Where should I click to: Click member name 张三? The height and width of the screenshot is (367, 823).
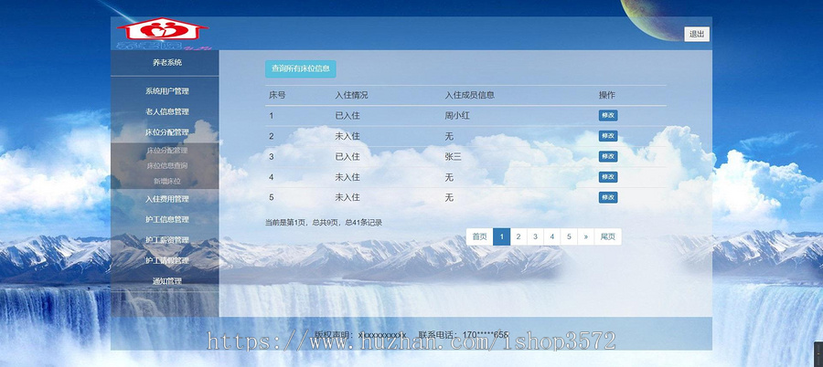453,157
